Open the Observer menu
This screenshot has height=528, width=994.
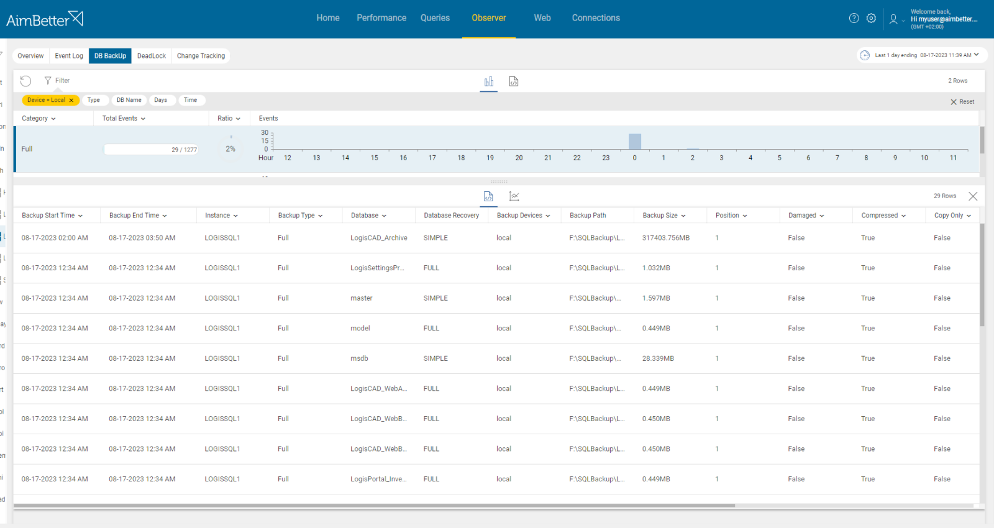(489, 18)
